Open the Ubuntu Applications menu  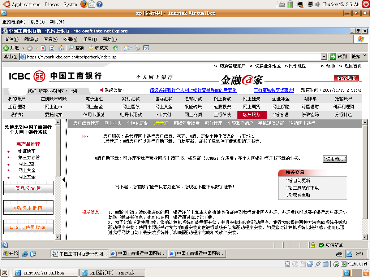tap(26, 4)
